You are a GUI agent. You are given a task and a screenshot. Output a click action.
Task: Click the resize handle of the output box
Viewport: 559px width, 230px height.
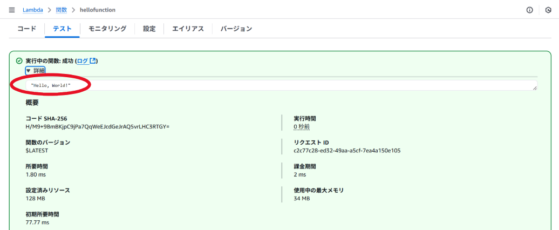pyautogui.click(x=535, y=87)
